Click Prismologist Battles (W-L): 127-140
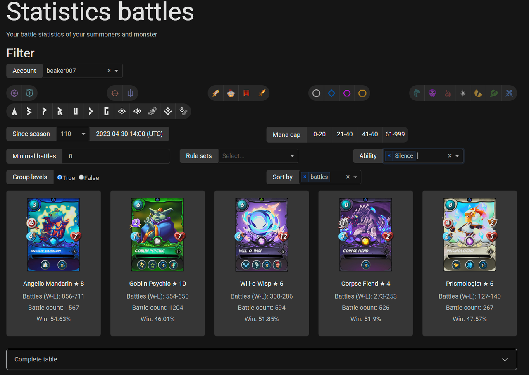The image size is (529, 375). (x=469, y=296)
